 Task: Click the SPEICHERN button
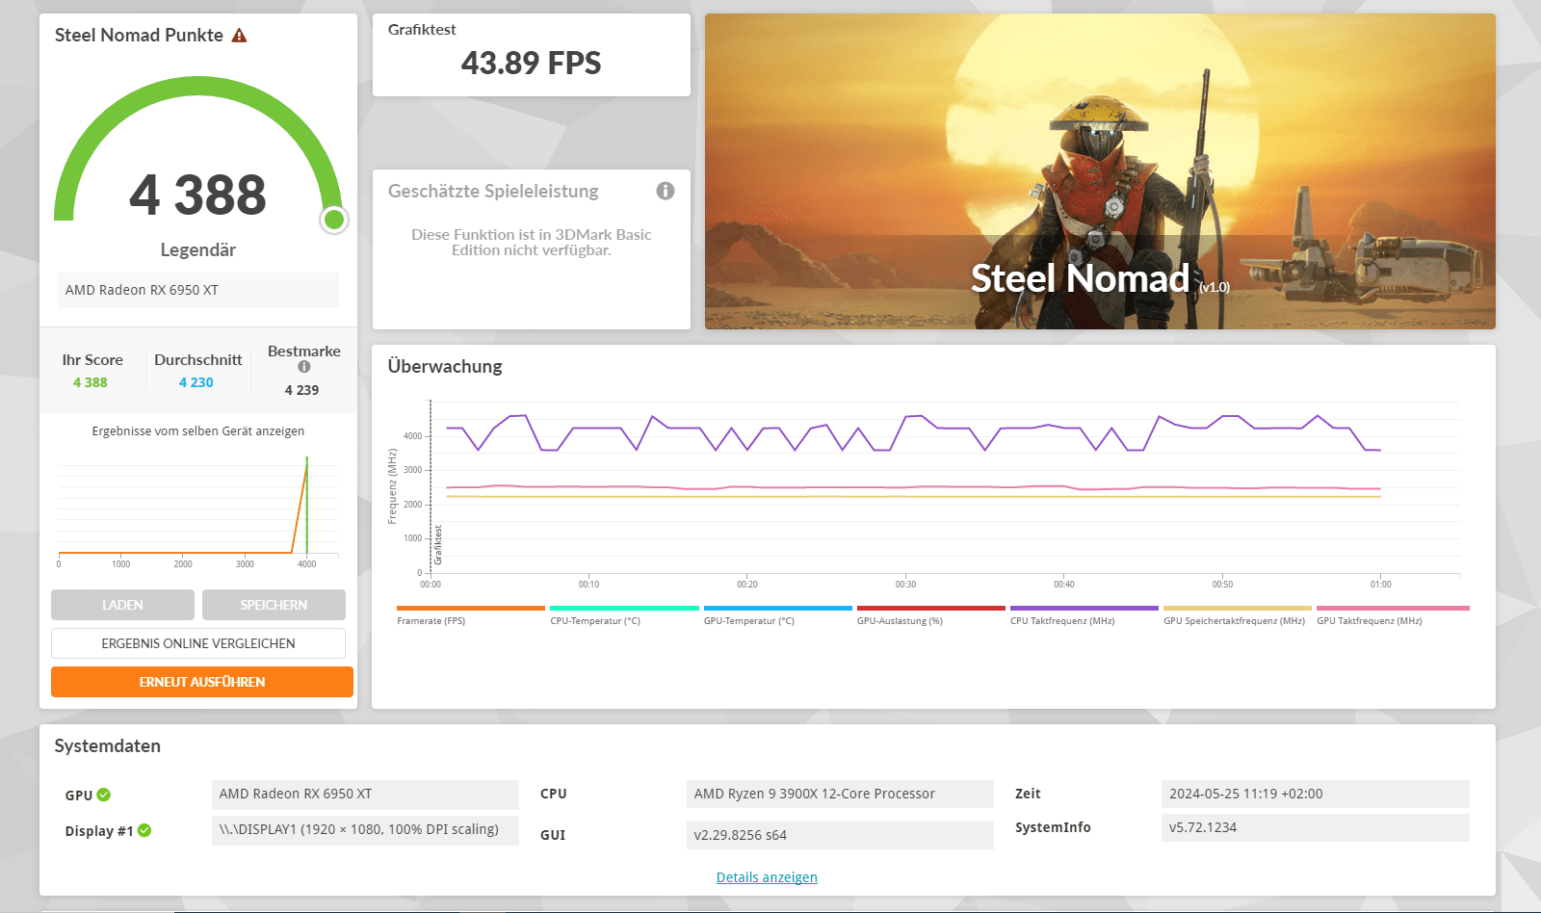[274, 605]
